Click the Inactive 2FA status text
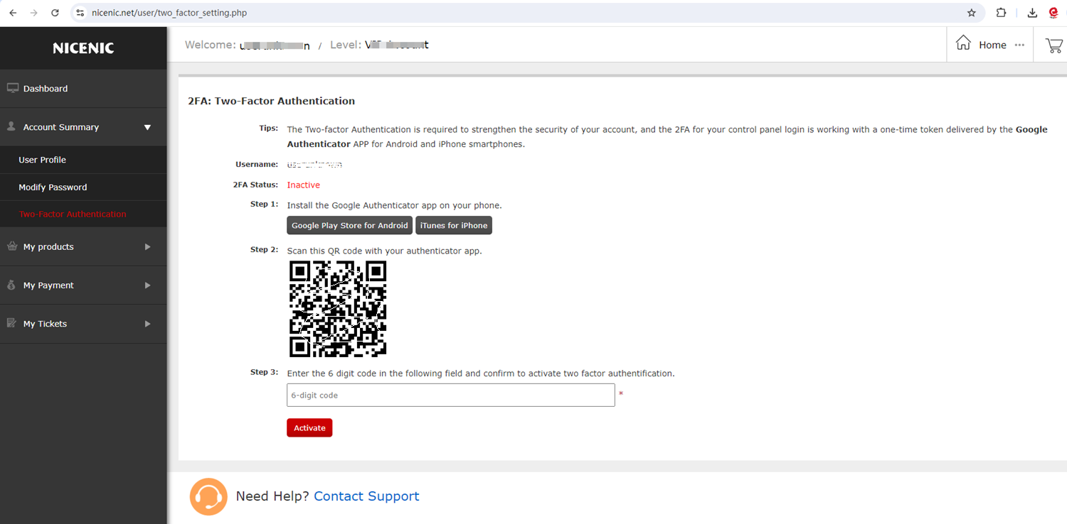The width and height of the screenshot is (1067, 524). [x=304, y=185]
